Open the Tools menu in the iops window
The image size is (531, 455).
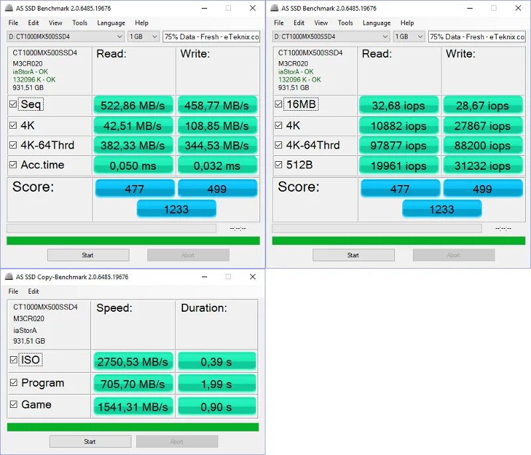pos(345,23)
